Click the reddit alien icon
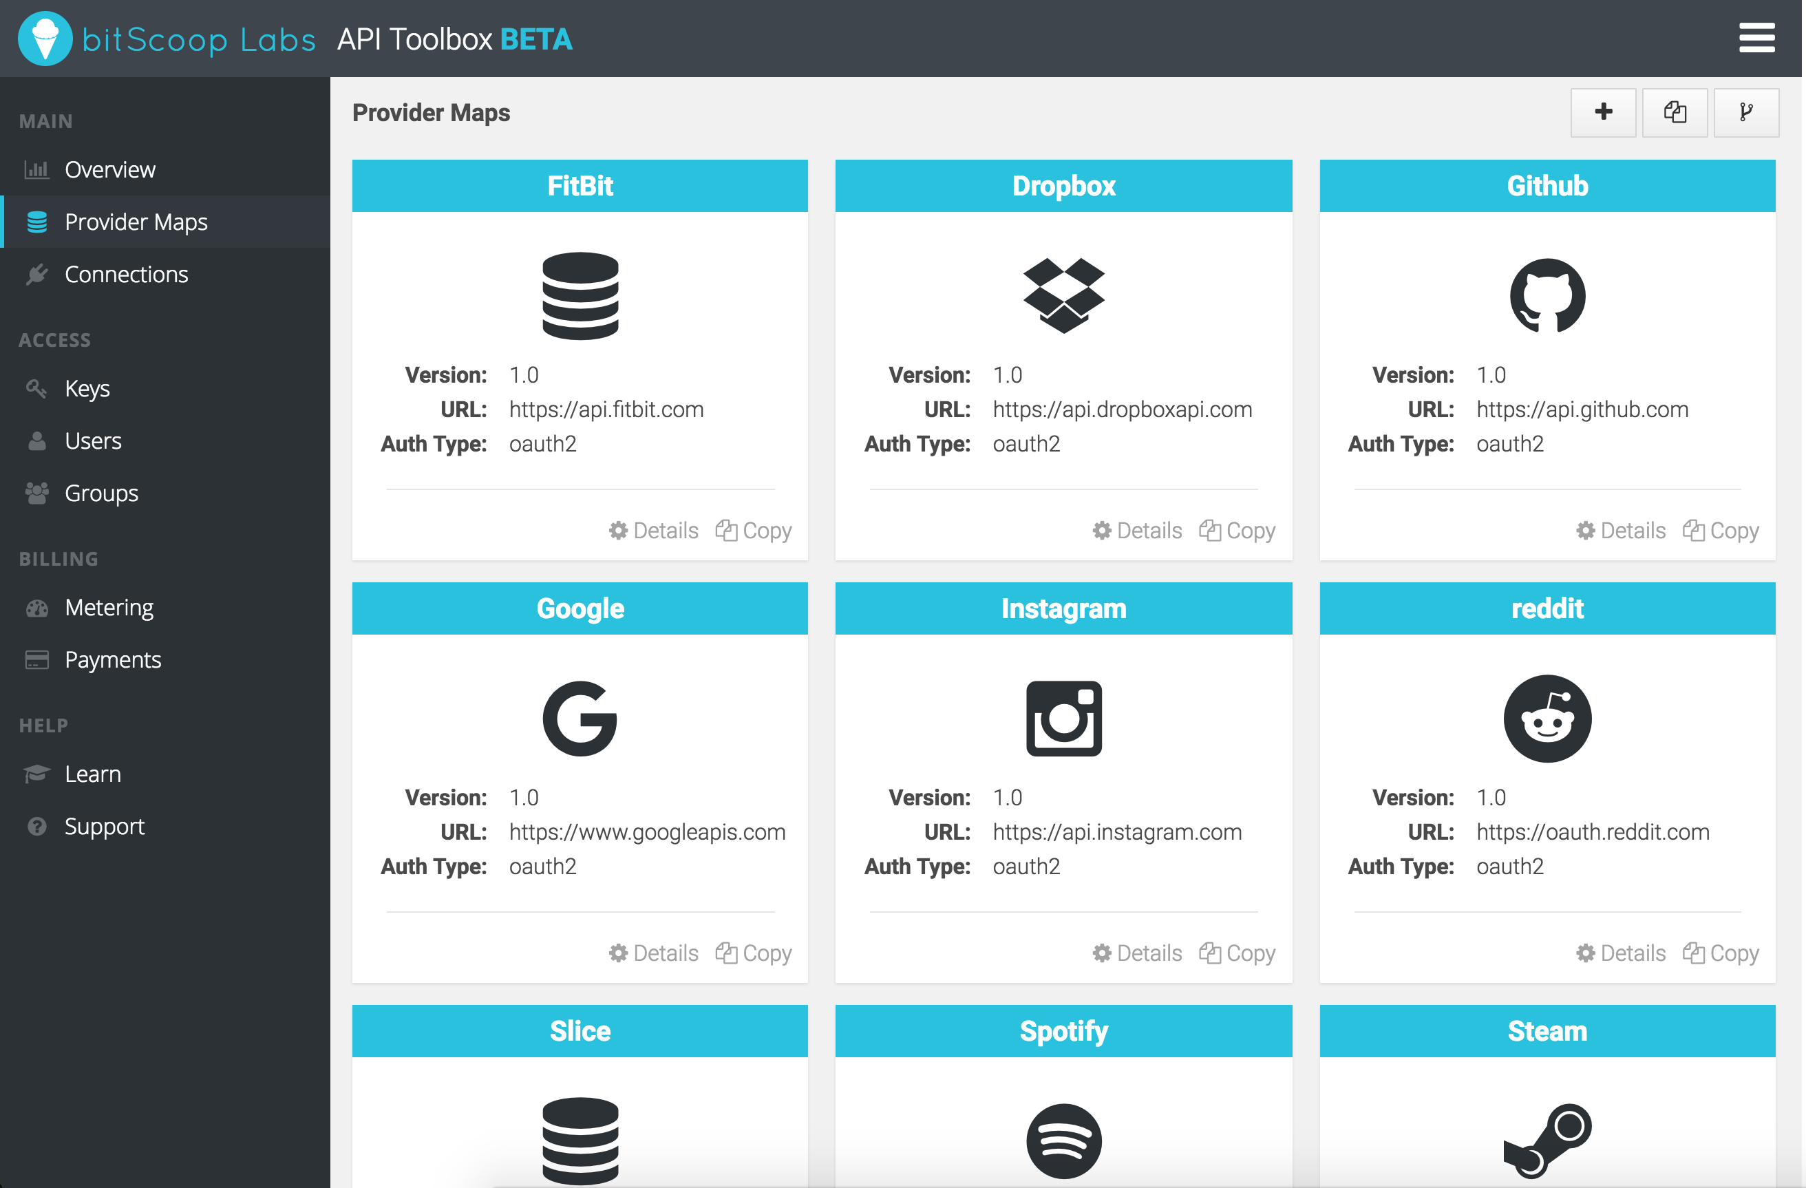Image resolution: width=1806 pixels, height=1188 pixels. [x=1547, y=718]
